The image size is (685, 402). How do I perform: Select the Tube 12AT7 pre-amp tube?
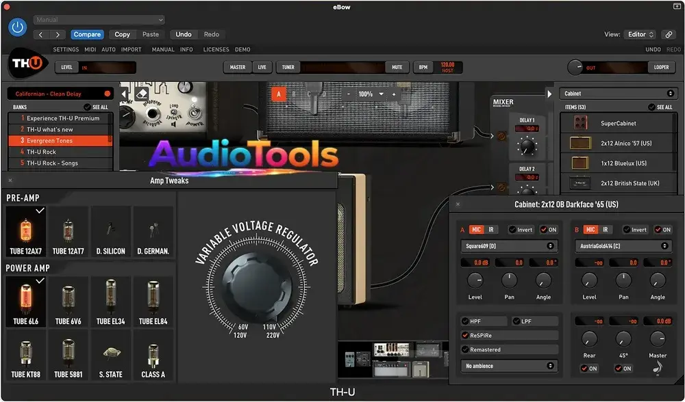click(x=68, y=231)
